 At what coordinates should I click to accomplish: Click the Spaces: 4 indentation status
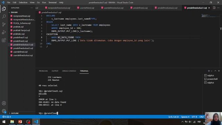(185, 117)
